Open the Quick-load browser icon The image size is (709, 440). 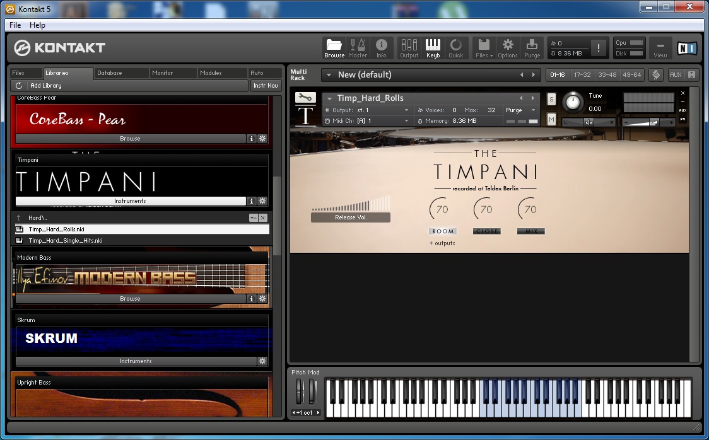click(456, 48)
